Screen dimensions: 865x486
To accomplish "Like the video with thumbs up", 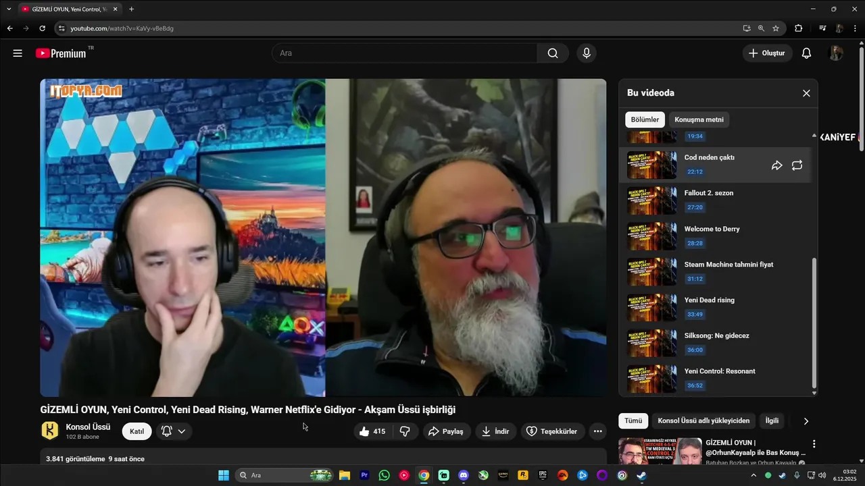I will click(x=372, y=431).
